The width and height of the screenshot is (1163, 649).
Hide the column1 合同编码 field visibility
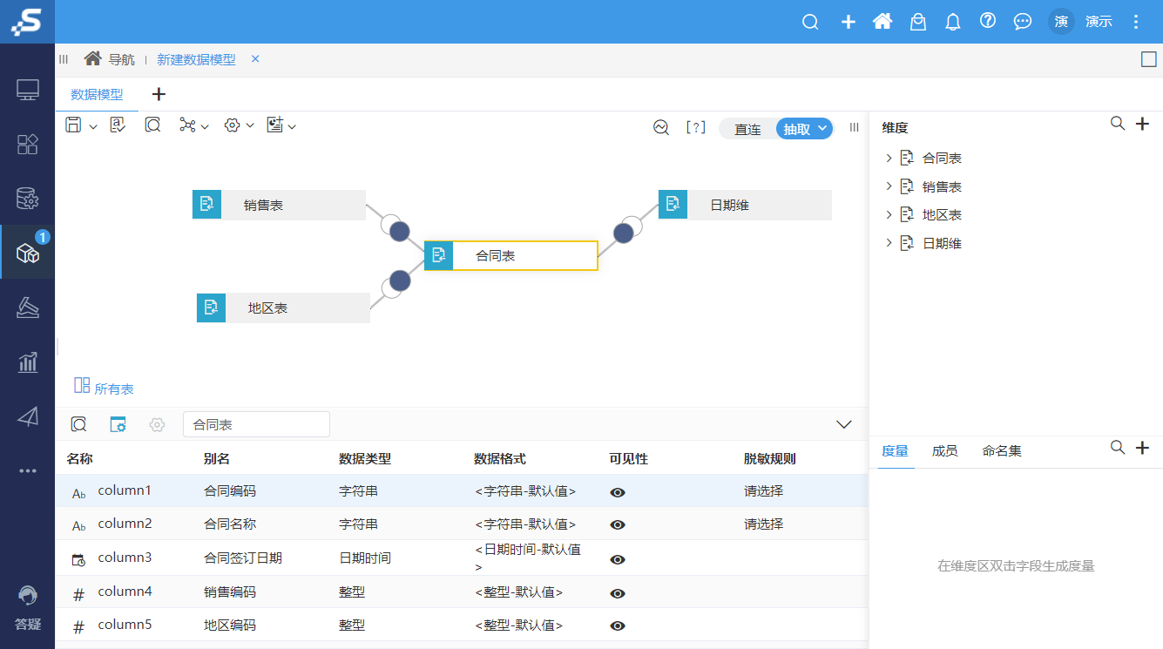point(617,492)
